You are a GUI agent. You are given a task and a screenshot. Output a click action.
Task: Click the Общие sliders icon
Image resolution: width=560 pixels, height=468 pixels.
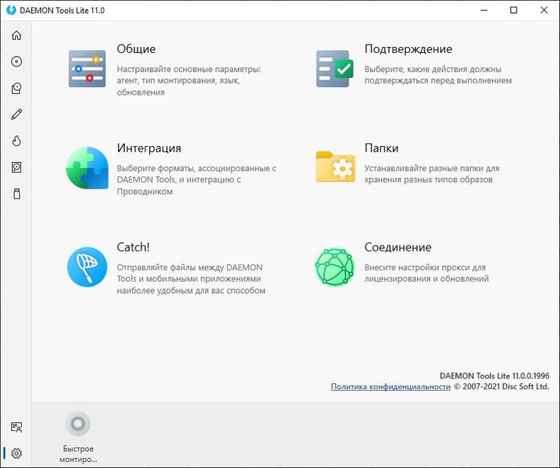87,69
